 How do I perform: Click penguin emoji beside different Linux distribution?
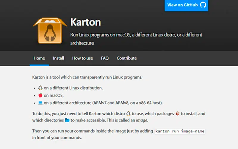point(40,88)
